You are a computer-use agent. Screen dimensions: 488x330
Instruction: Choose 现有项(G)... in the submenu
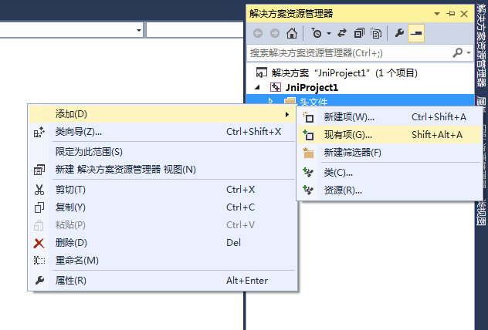(x=389, y=135)
